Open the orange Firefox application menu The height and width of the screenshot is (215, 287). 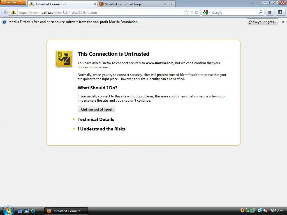click(x=13, y=2)
